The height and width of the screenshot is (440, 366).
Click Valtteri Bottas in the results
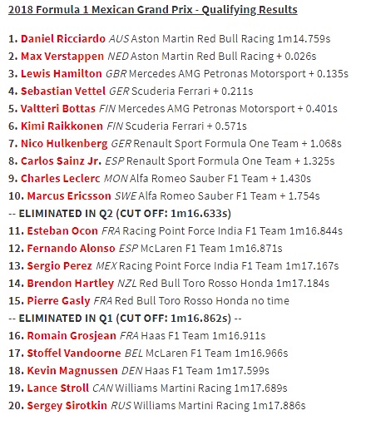(58, 109)
